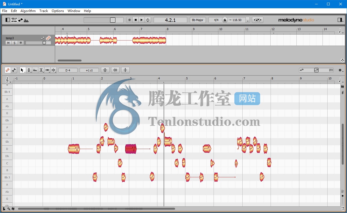
Task: Toggle cycle loop mode button
Action: coord(148,20)
